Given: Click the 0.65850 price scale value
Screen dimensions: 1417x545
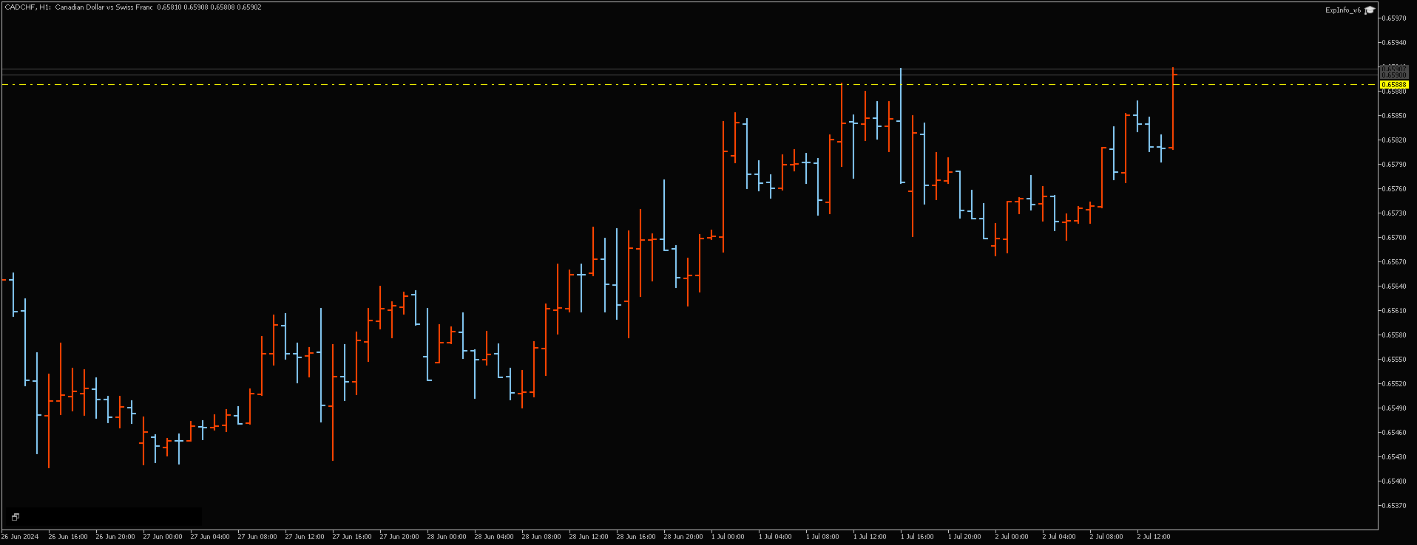Looking at the screenshot, I should [1395, 116].
